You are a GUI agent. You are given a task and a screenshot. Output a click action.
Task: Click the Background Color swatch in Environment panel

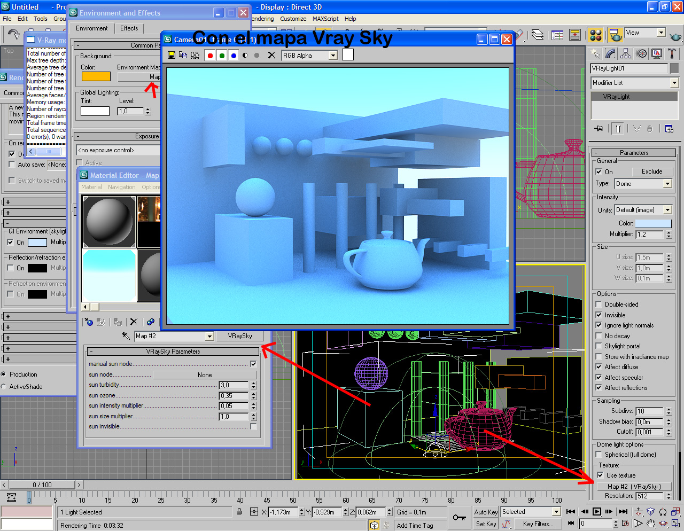click(x=96, y=76)
